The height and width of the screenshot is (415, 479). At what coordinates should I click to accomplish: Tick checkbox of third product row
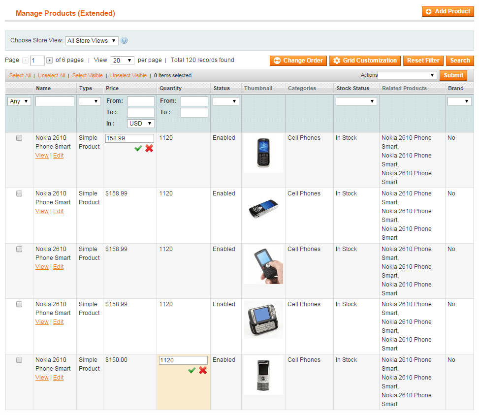click(x=19, y=249)
